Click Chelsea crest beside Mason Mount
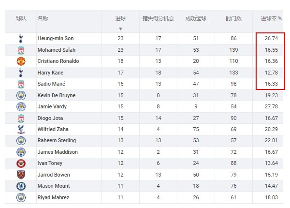 21,186
